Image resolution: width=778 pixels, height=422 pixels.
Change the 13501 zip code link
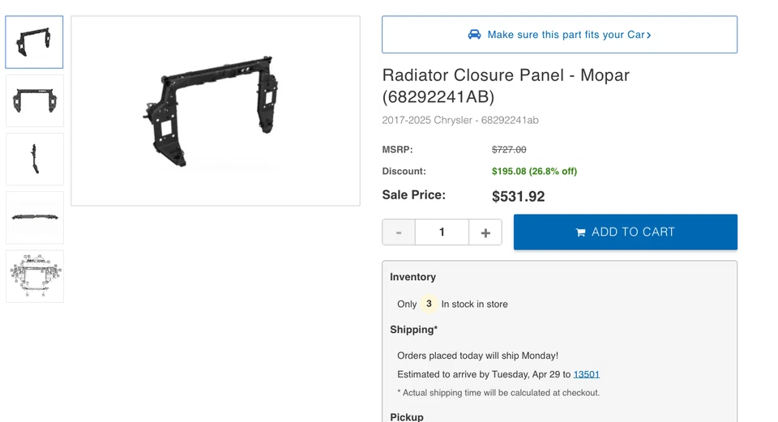[586, 374]
